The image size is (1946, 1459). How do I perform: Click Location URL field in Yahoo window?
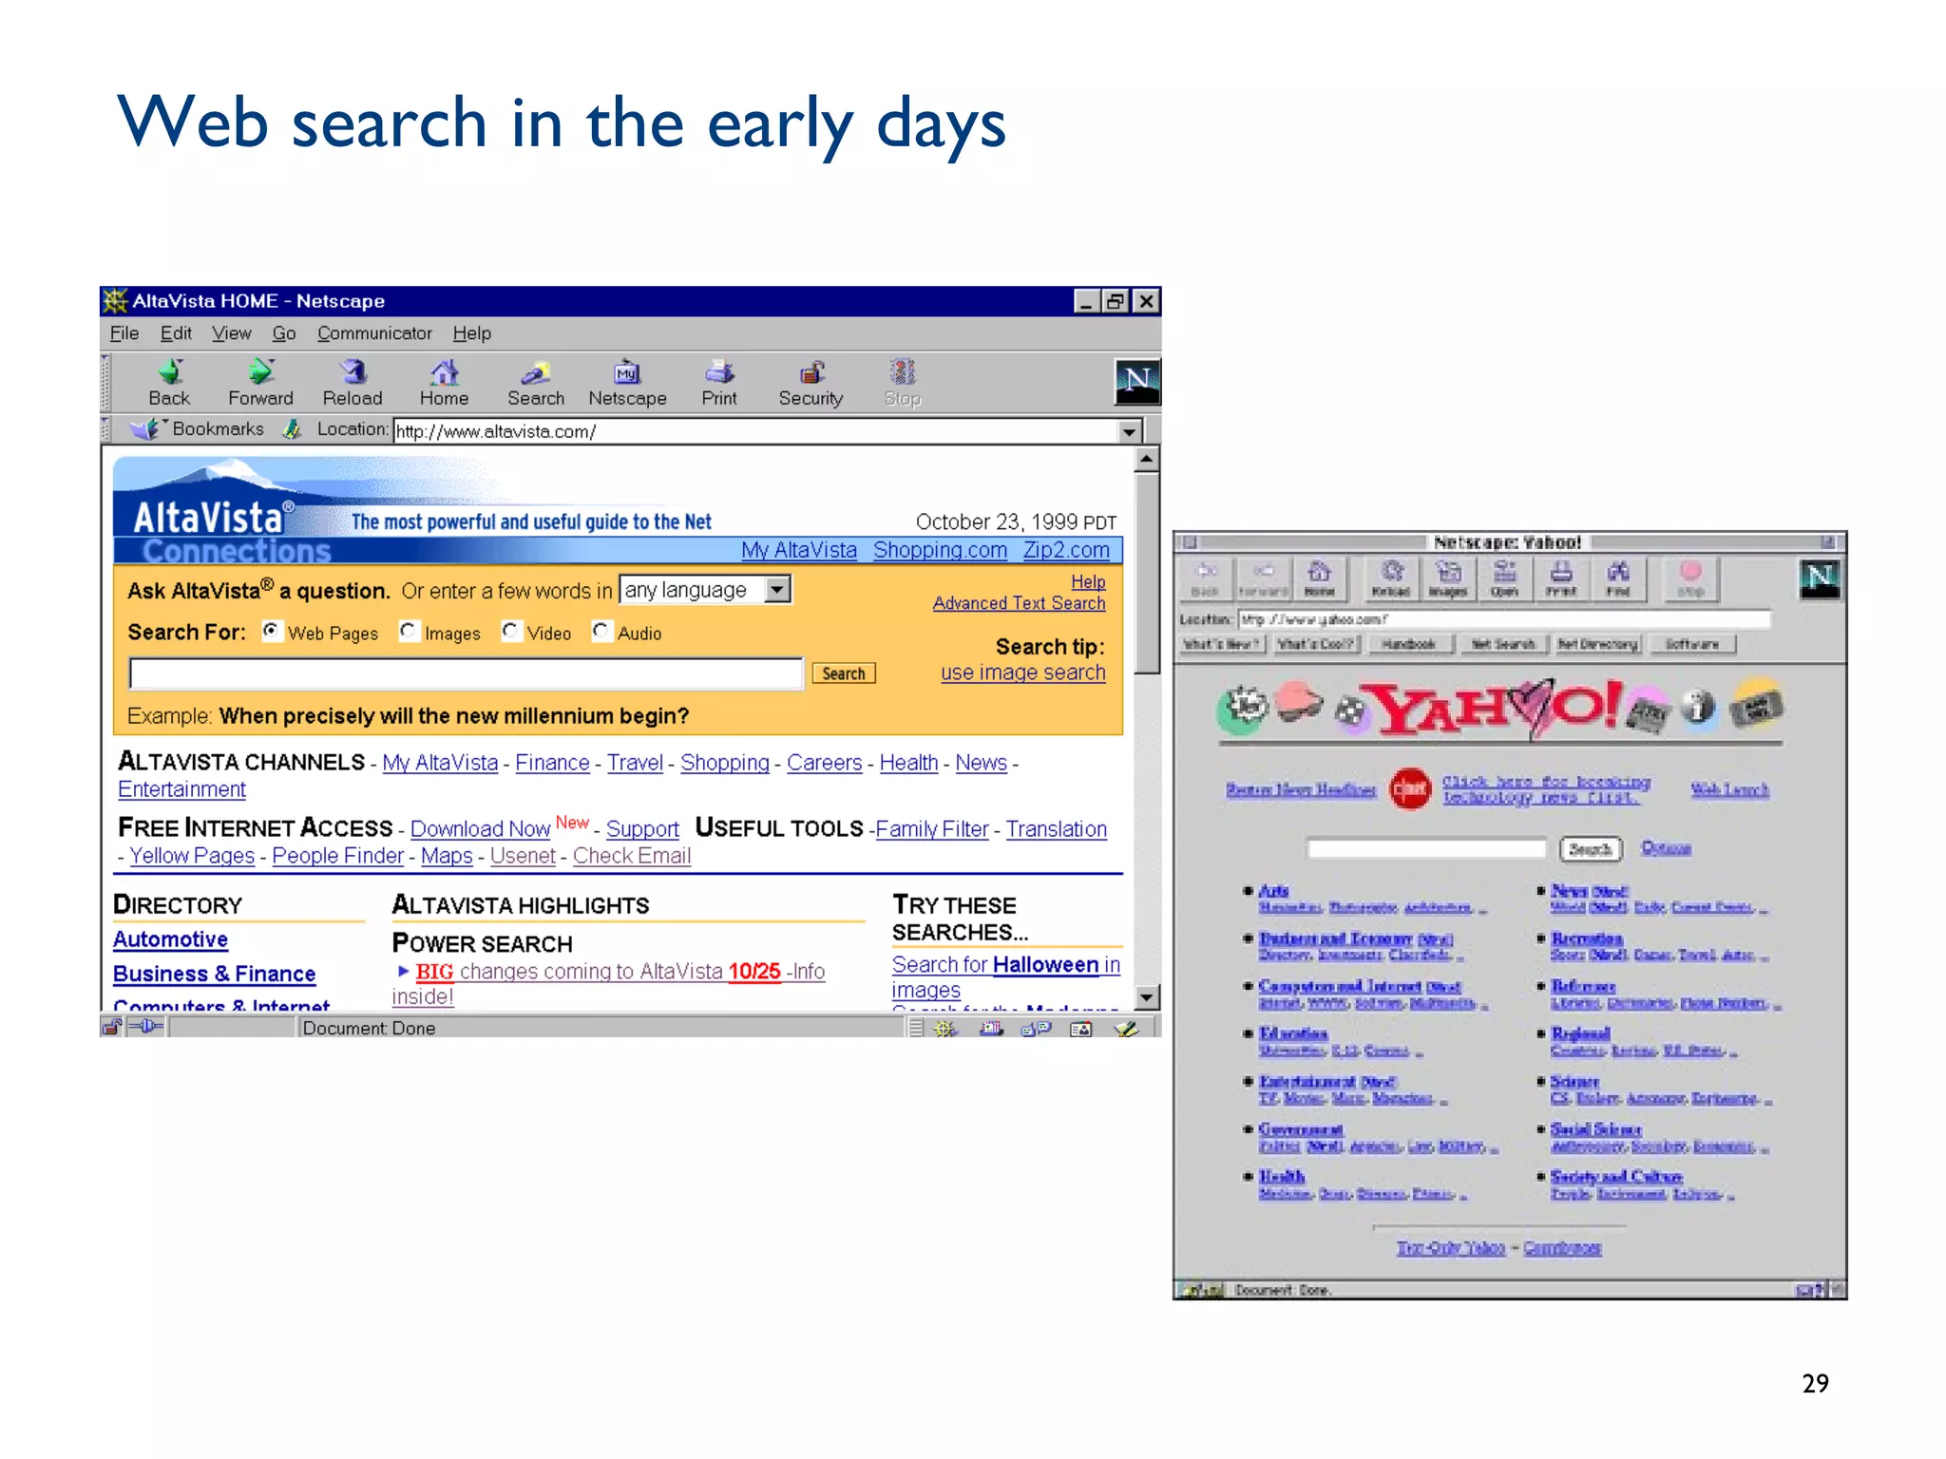click(1504, 619)
